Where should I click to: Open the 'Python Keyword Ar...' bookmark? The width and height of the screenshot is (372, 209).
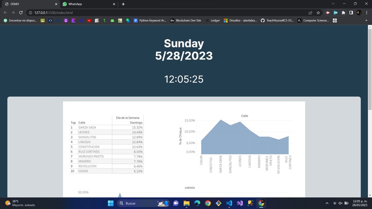(x=150, y=20)
